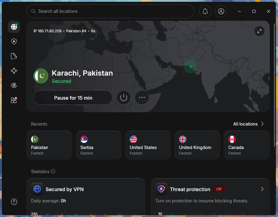
Task: Pause the connection for 15 min
Action: [73, 98]
